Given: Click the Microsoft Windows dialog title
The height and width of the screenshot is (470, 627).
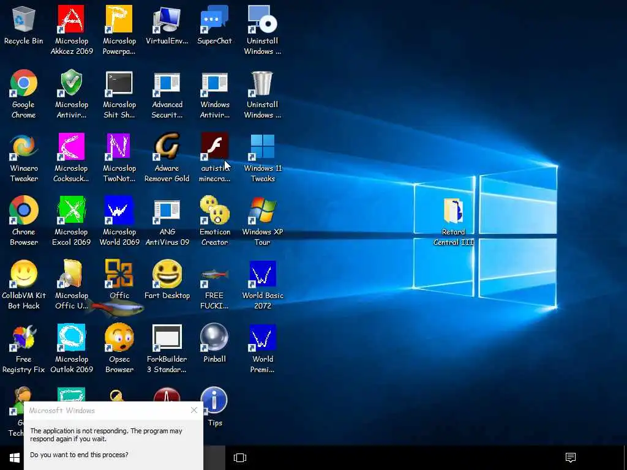Looking at the screenshot, I should click(62, 411).
